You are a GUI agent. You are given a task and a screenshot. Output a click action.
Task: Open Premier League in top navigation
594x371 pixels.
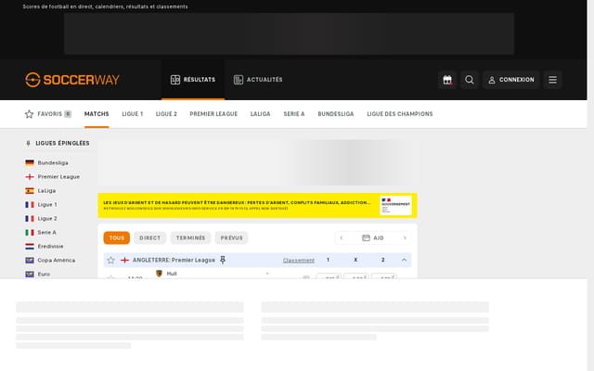pos(213,114)
